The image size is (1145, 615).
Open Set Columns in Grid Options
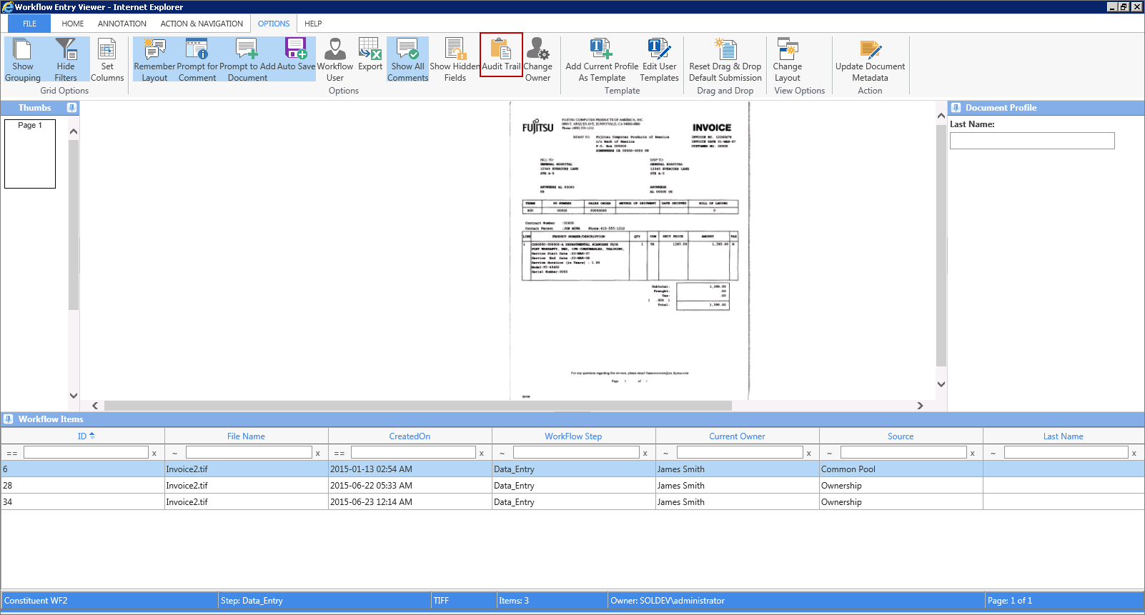(107, 60)
